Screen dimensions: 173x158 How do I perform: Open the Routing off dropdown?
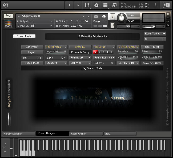coord(80,58)
